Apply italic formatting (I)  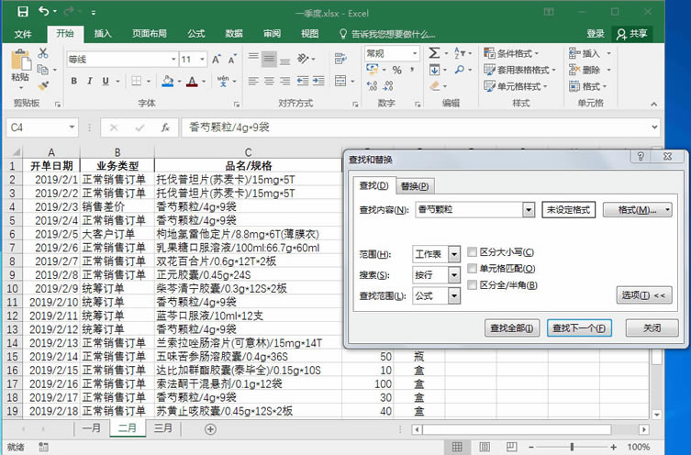click(x=88, y=82)
